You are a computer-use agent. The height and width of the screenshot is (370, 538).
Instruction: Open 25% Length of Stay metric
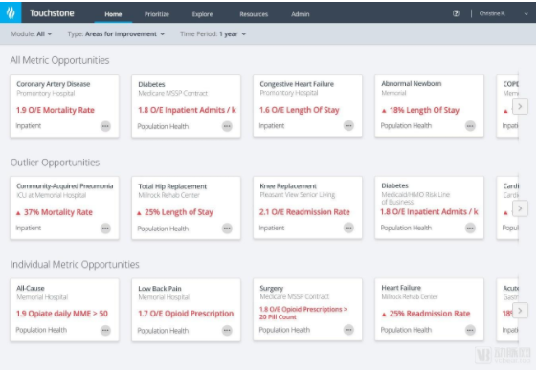175,212
